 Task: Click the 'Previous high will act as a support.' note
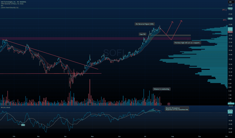187,43
